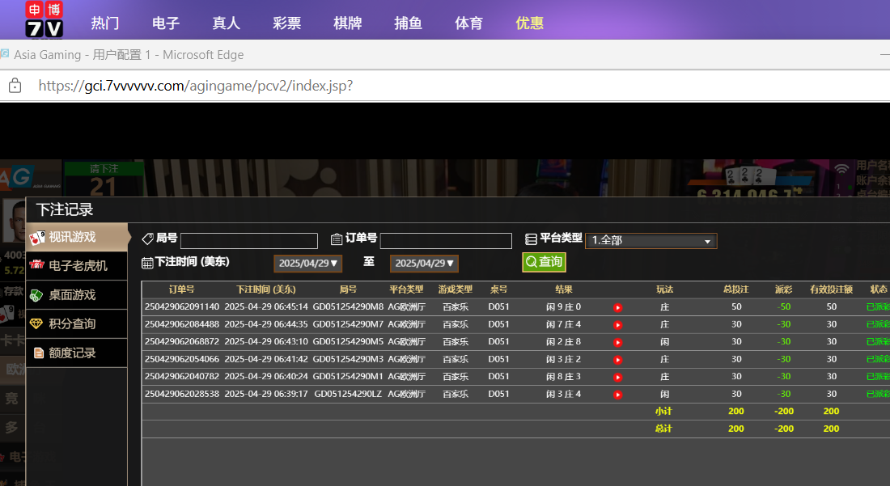The width and height of the screenshot is (890, 486).
Task: Switch to the 电子老虎机 tab
Action: pyautogui.click(x=78, y=265)
